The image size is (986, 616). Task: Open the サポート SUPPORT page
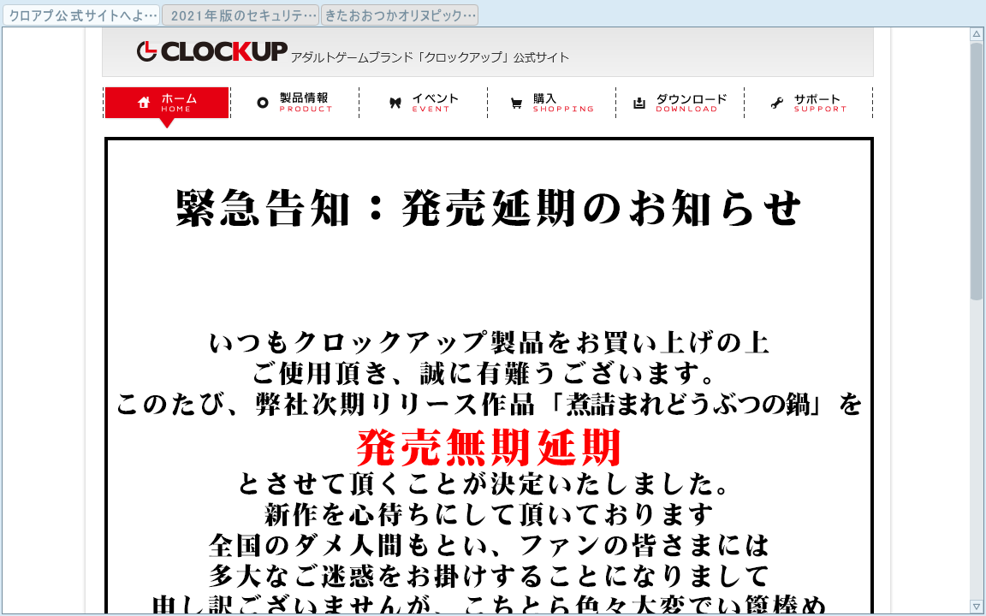coord(808,103)
